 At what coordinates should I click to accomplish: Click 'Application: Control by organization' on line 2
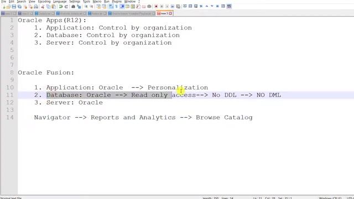(119, 28)
